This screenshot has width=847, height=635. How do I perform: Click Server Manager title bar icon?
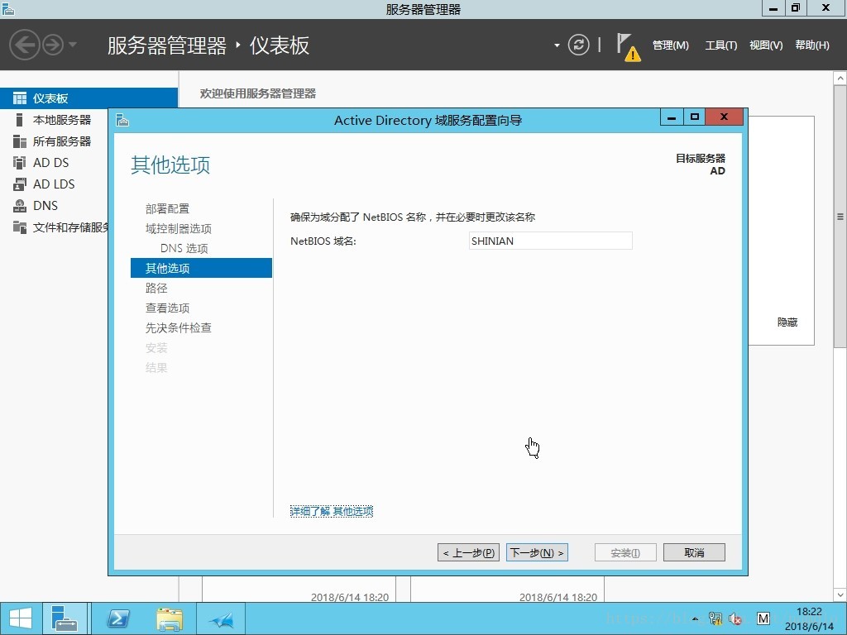point(8,8)
